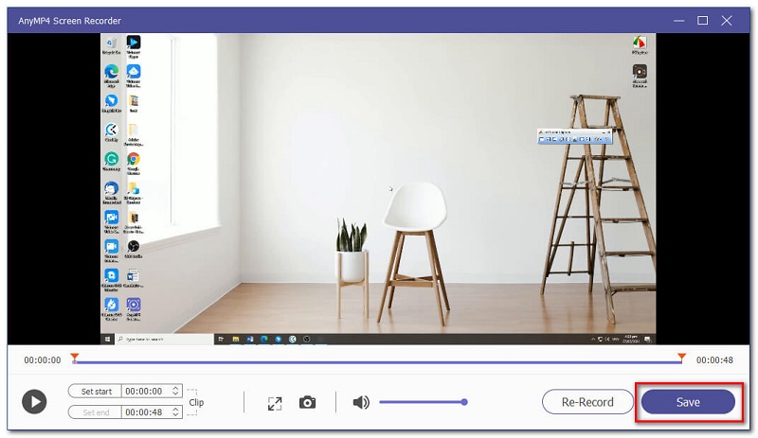This screenshot has height=438, width=758.
Task: Toggle full-screen preview with the expand icon
Action: [275, 403]
